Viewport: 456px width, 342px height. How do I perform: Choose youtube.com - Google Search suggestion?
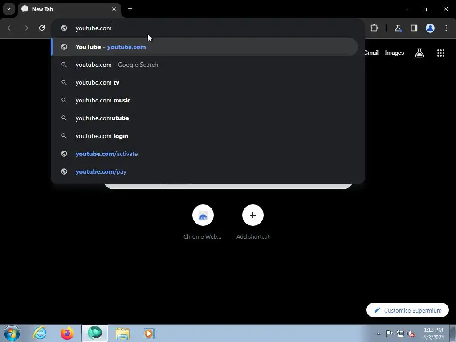tap(204, 65)
